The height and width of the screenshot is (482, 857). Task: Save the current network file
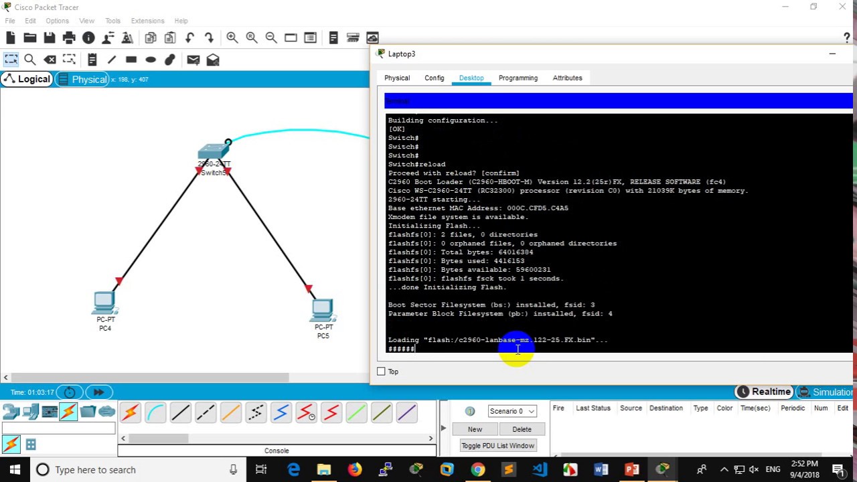(50, 38)
